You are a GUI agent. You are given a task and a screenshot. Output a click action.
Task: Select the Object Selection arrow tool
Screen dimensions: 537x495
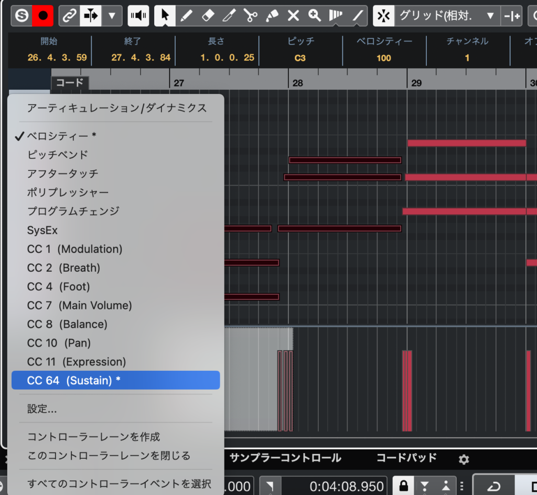tap(165, 16)
